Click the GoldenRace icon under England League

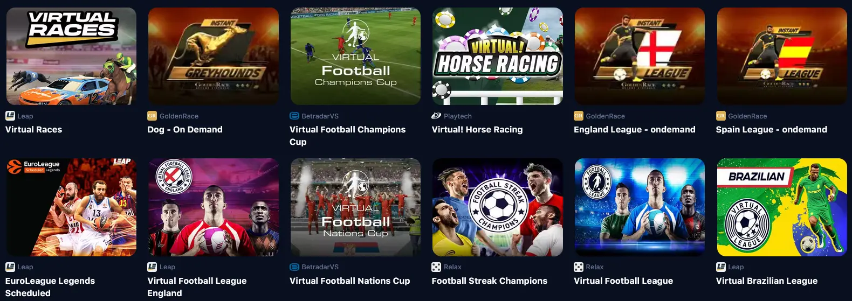[579, 116]
